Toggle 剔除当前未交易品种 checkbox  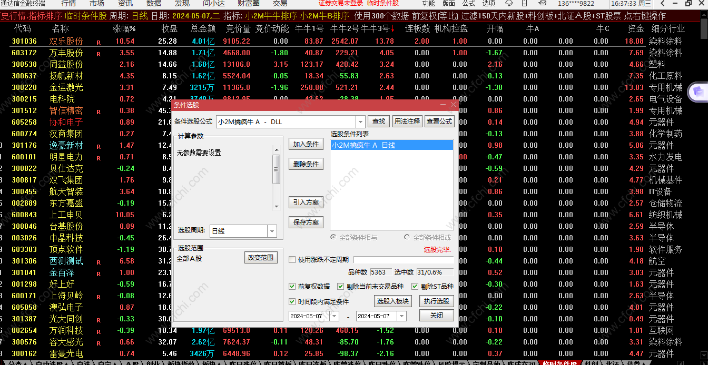(341, 287)
